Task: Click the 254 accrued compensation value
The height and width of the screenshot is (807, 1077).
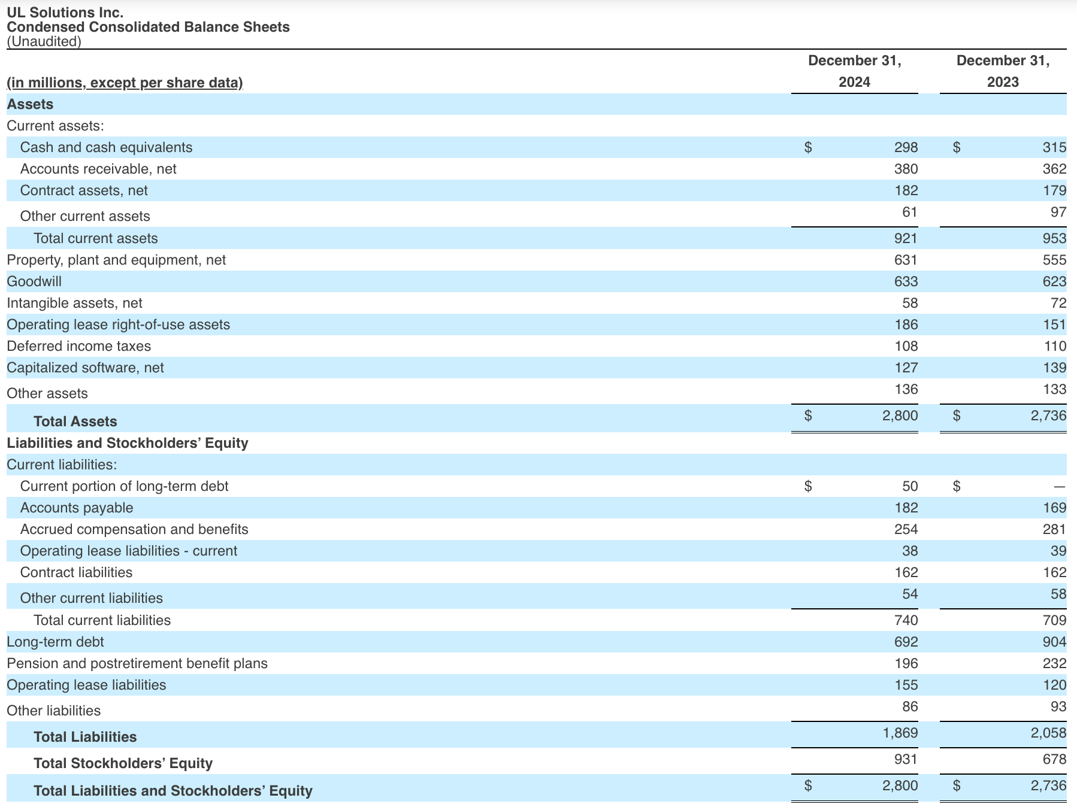Action: click(906, 529)
